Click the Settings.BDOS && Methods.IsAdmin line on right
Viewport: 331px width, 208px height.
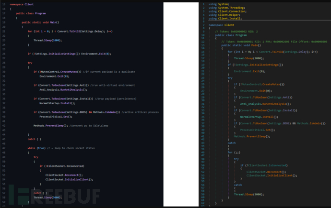point(280,123)
